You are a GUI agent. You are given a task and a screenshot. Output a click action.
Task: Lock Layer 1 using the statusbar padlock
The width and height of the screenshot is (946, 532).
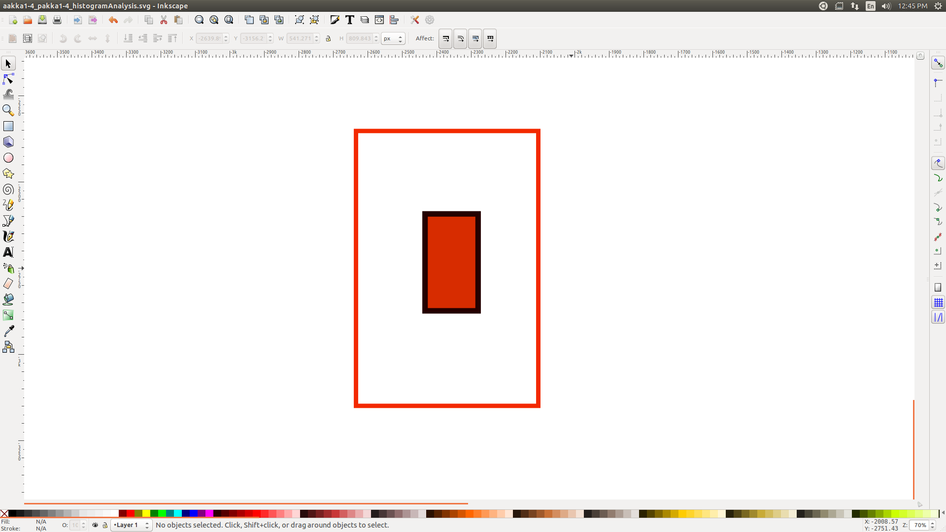point(105,525)
